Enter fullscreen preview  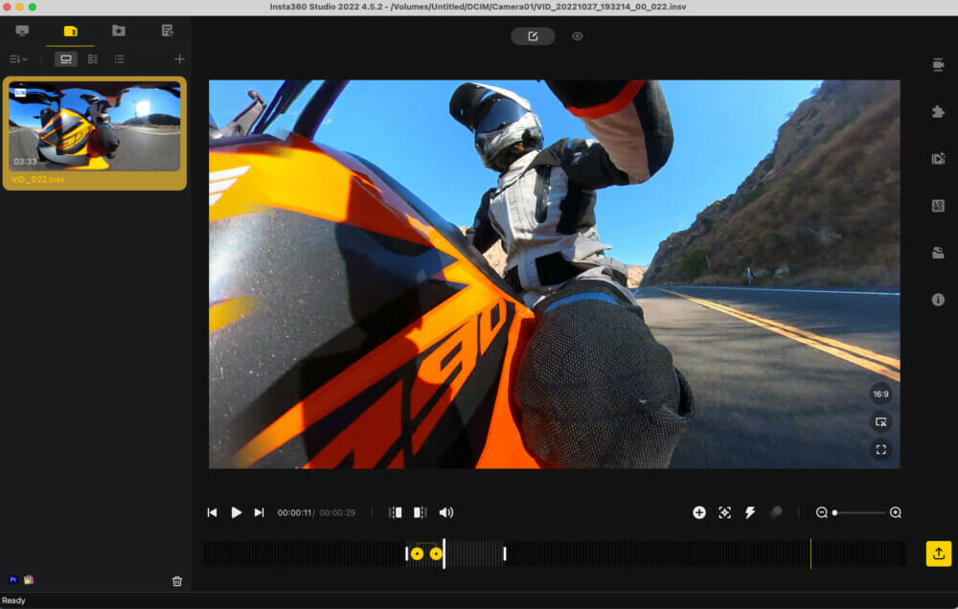pos(880,450)
